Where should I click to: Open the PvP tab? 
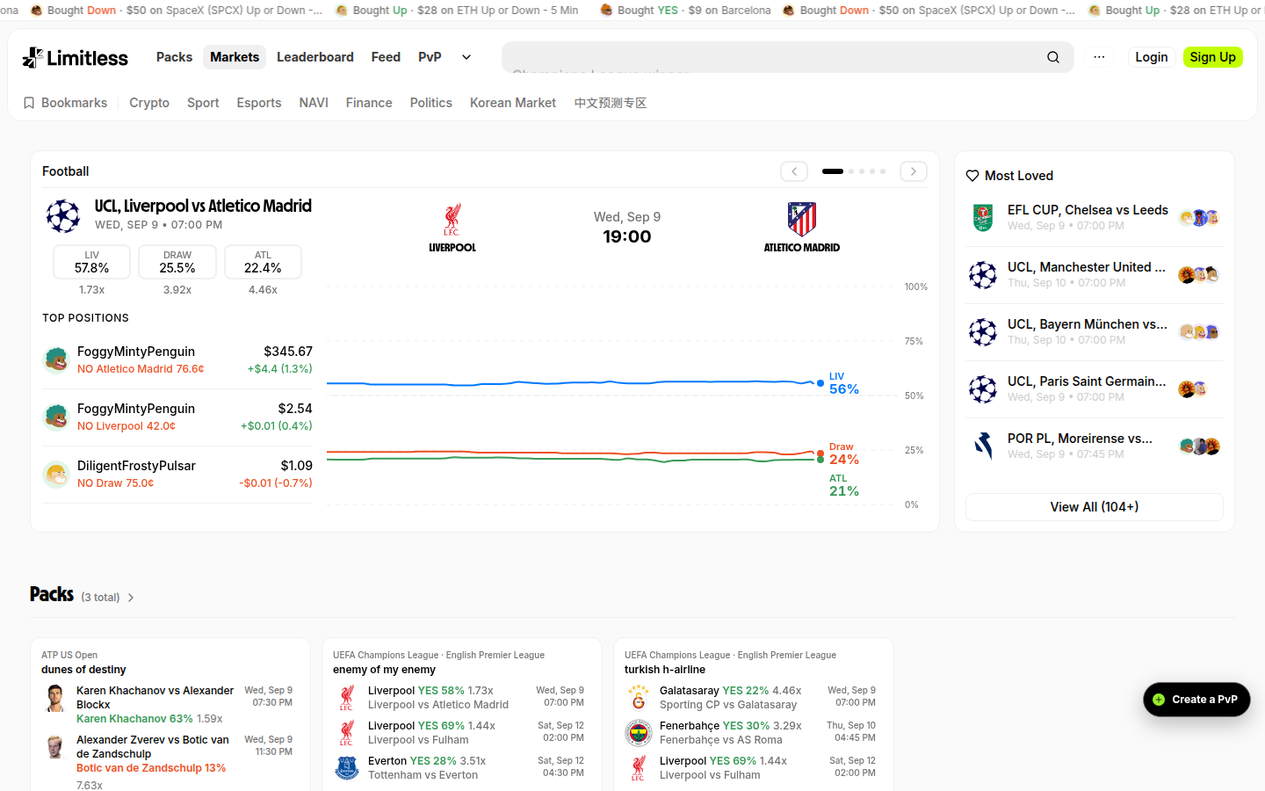click(x=430, y=57)
